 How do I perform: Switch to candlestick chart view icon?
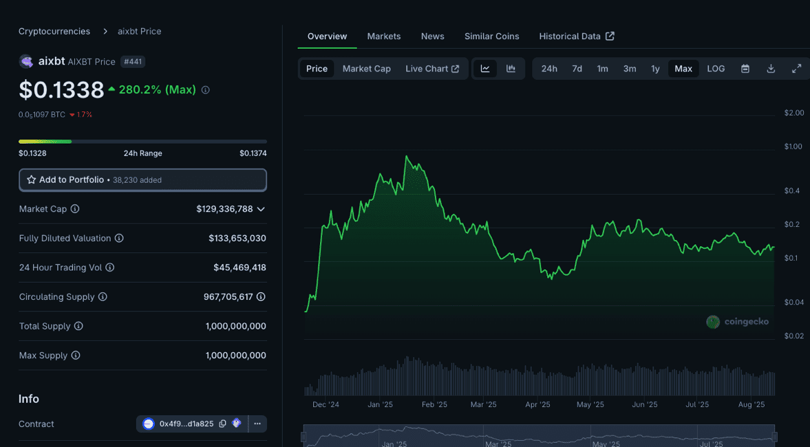coord(511,69)
